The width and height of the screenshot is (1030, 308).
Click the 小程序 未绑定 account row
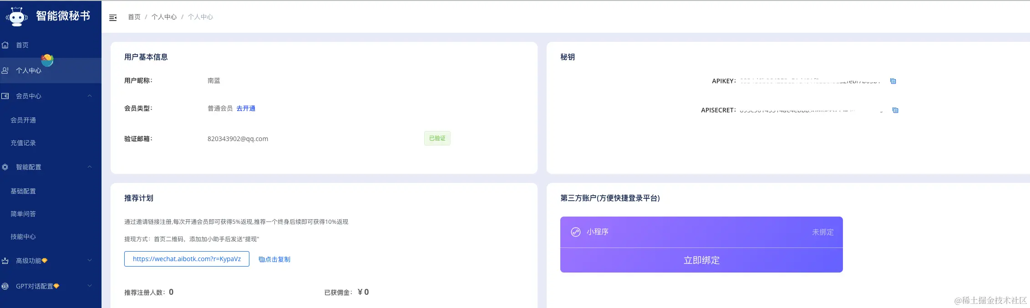click(701, 232)
